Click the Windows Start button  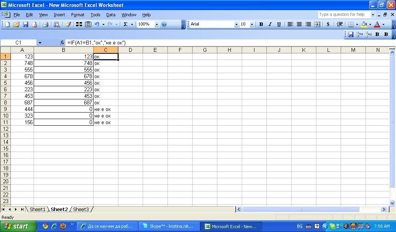click(x=16, y=226)
